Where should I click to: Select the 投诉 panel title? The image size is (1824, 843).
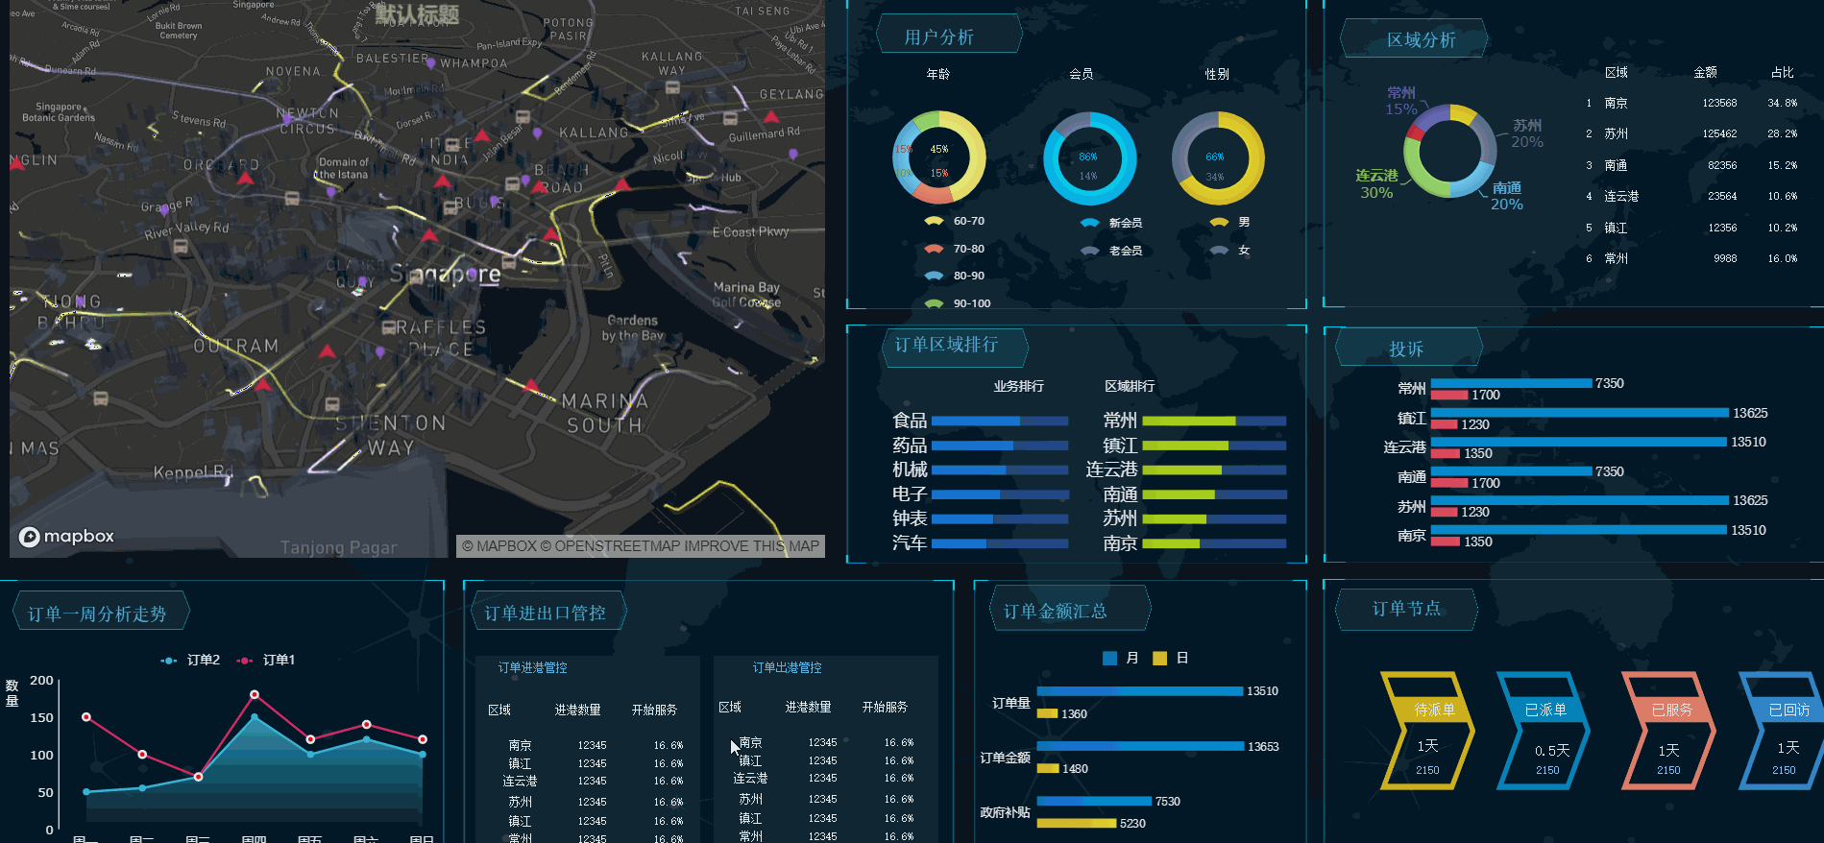point(1406,349)
